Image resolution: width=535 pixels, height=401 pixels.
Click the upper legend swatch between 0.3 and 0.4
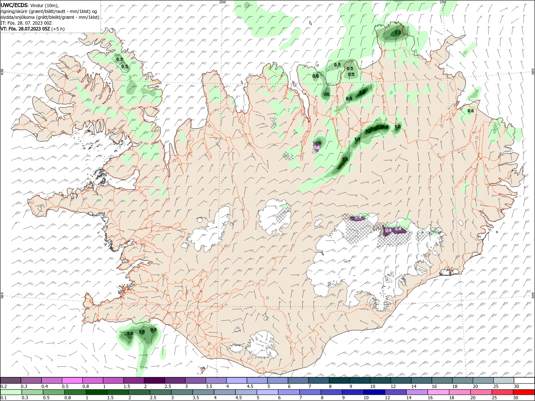(31, 381)
